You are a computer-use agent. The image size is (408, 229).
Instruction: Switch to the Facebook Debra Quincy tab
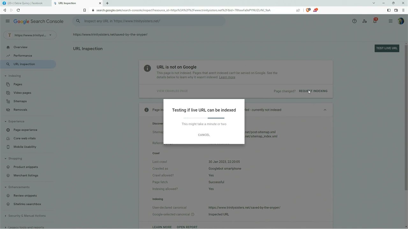point(25,3)
